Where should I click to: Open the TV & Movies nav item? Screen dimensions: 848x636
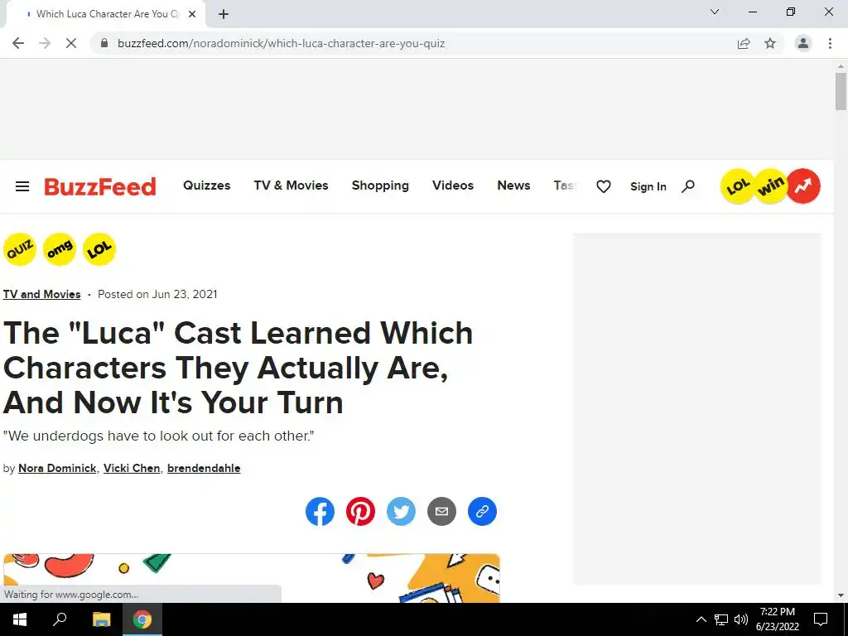tap(291, 185)
